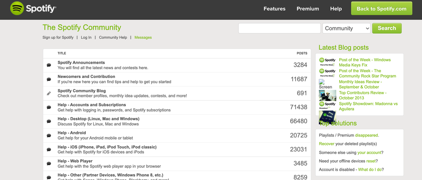
Task: Click speech bubble icon beside Newcomers and Contribution
Action: pyautogui.click(x=49, y=79)
